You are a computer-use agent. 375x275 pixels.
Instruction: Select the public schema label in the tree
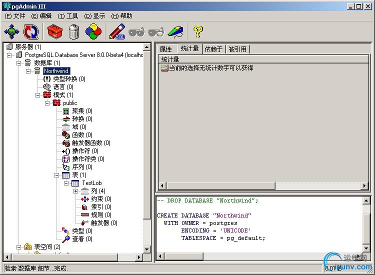click(70, 103)
